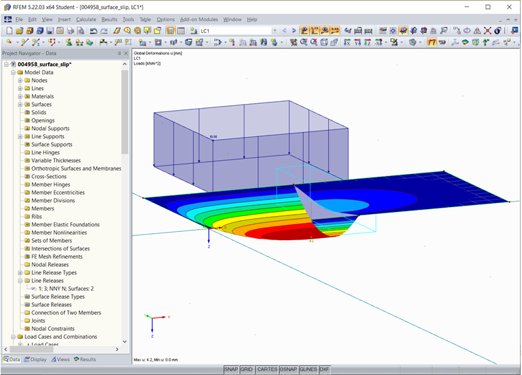
Task: Toggle the Table display button
Action: 181,31
